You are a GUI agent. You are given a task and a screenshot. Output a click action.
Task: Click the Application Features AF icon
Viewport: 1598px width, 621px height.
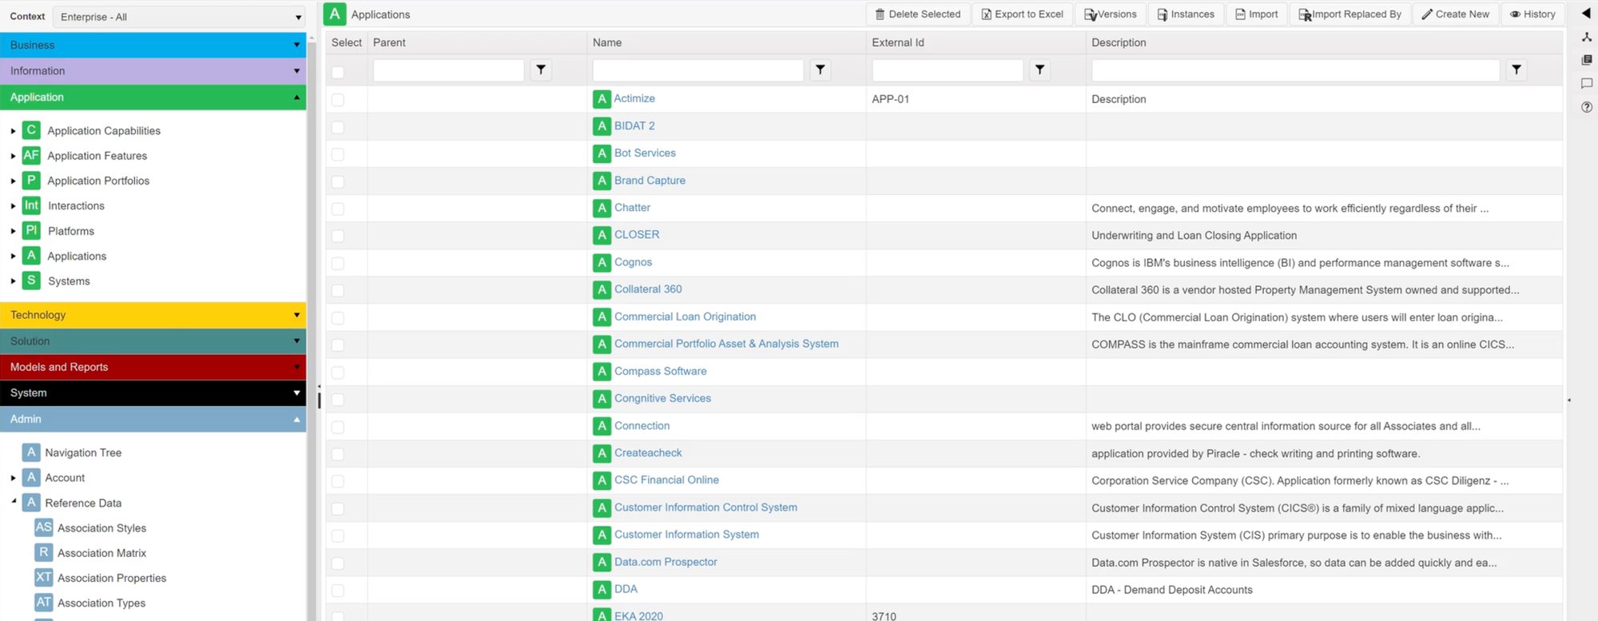(31, 155)
